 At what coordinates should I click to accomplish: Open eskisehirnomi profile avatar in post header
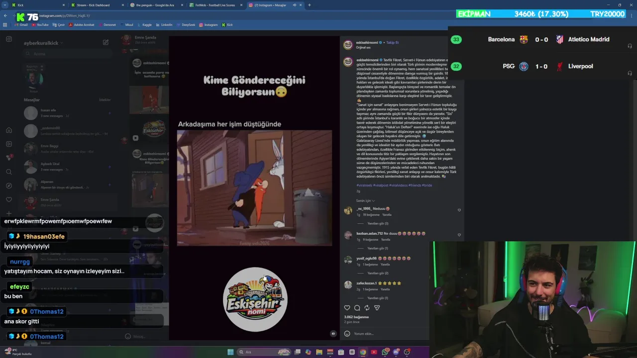(x=348, y=45)
